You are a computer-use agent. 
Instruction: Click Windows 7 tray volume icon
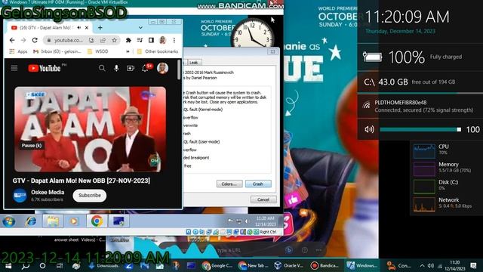click(x=247, y=221)
